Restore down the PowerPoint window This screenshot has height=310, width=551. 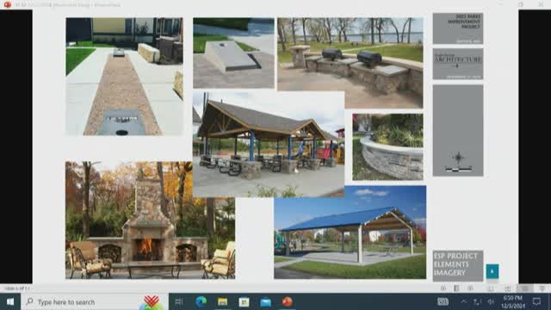[x=520, y=4]
